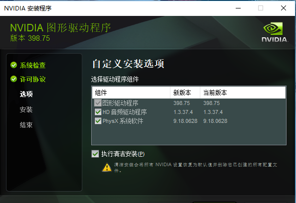Select the 许可协议 step
296x203 pixels.
point(33,79)
